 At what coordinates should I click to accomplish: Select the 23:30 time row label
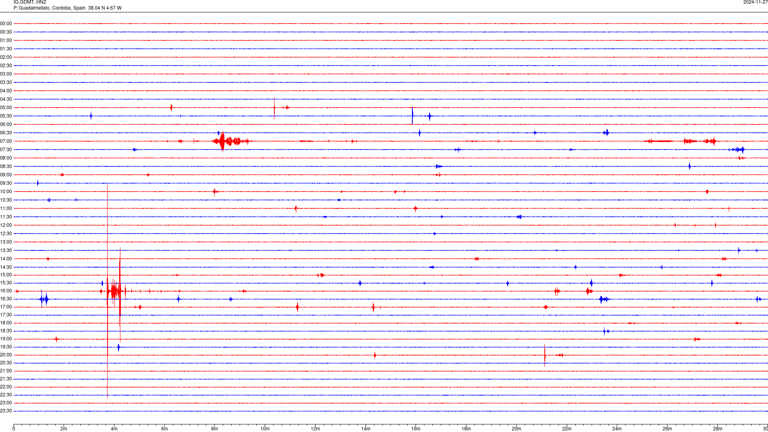pos(6,411)
